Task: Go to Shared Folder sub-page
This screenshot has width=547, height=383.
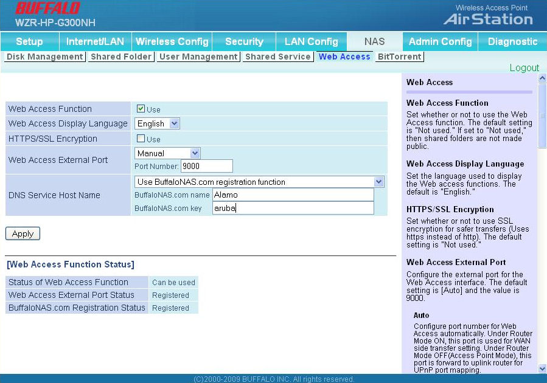Action: 121,57
